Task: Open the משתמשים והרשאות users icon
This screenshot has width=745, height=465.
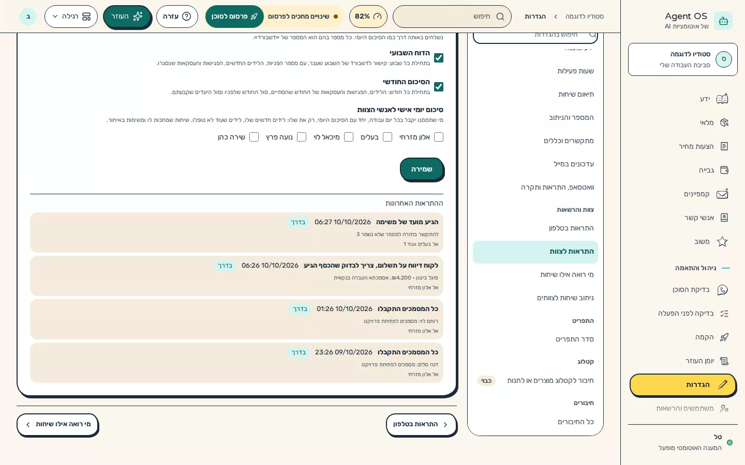Action: 724,408
